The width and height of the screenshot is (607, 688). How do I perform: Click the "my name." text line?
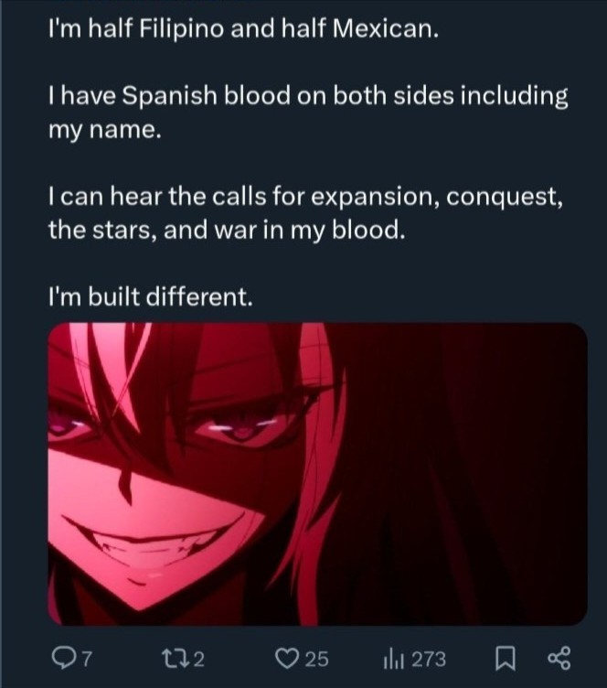[105, 130]
